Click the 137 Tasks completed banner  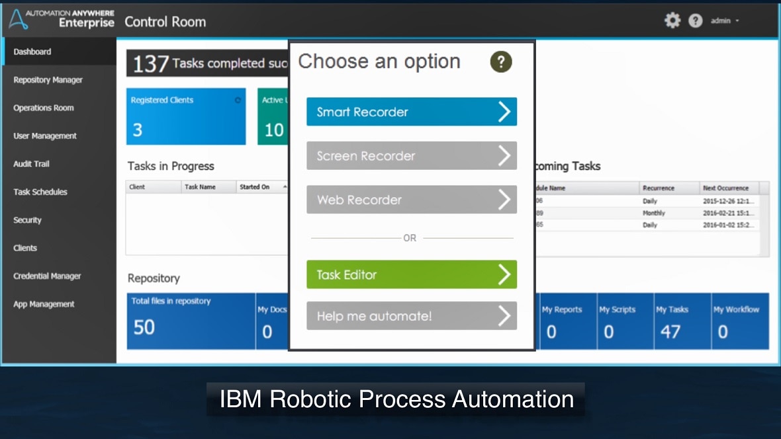point(207,63)
